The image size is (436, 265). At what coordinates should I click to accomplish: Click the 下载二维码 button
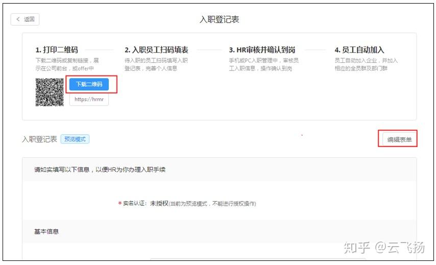(89, 84)
